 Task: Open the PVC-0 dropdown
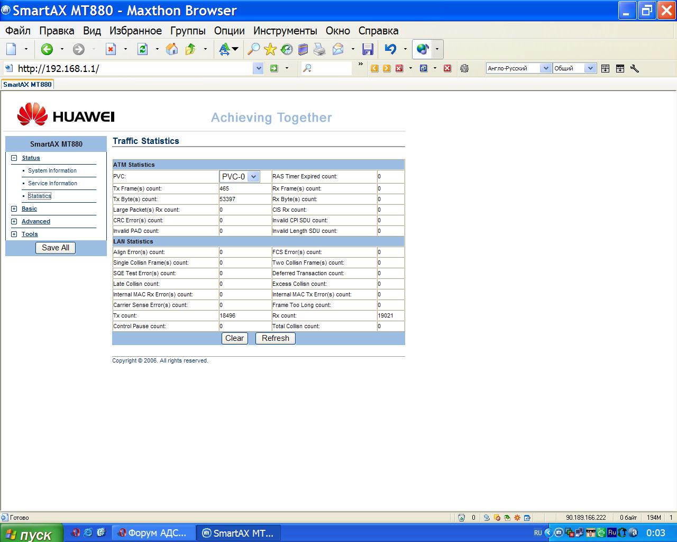click(x=240, y=176)
